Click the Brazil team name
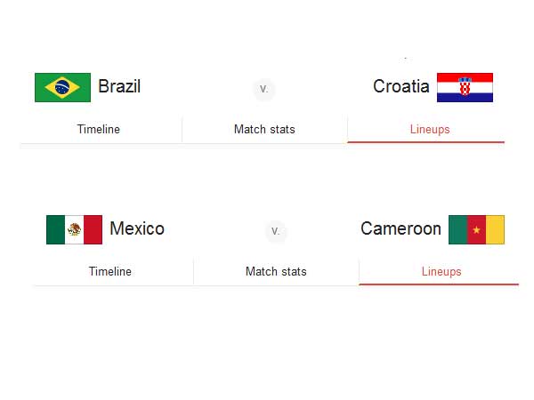 119,87
